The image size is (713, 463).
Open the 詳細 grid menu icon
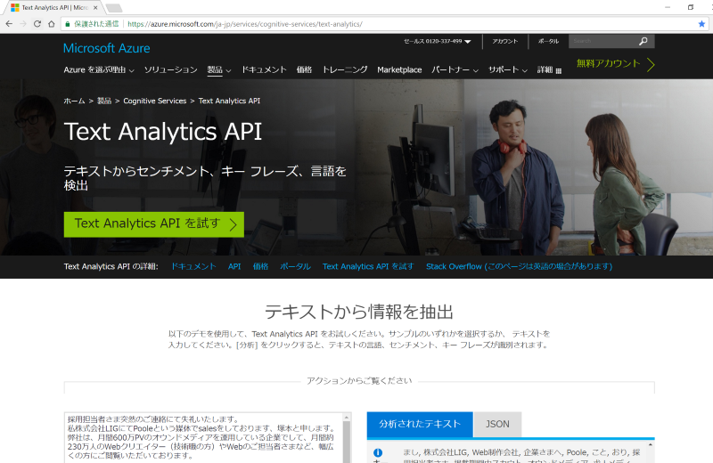click(x=559, y=70)
